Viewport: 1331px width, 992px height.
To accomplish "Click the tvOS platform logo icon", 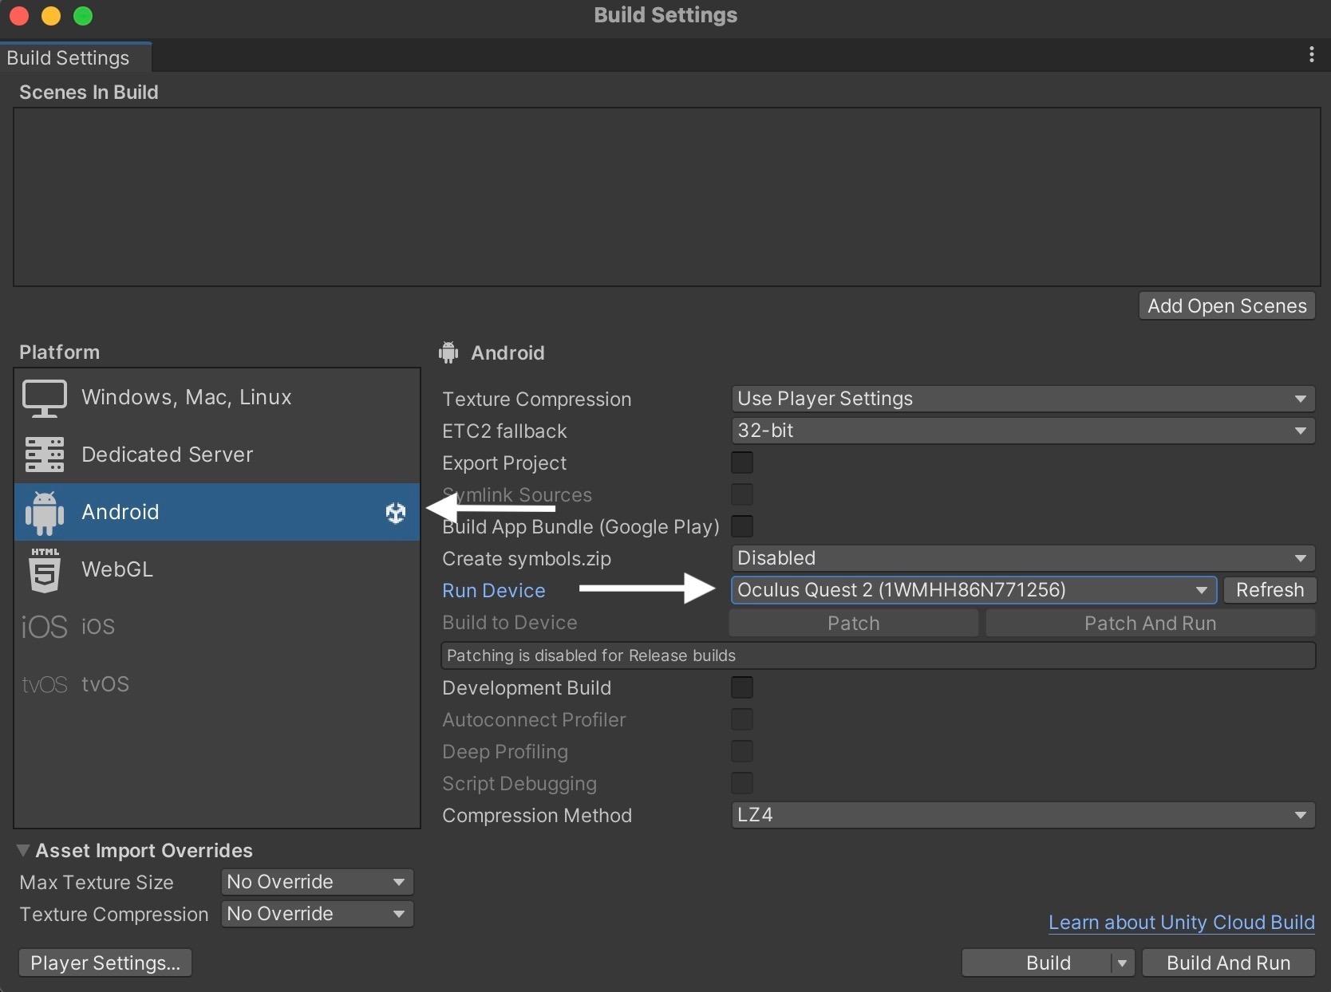I will (45, 684).
